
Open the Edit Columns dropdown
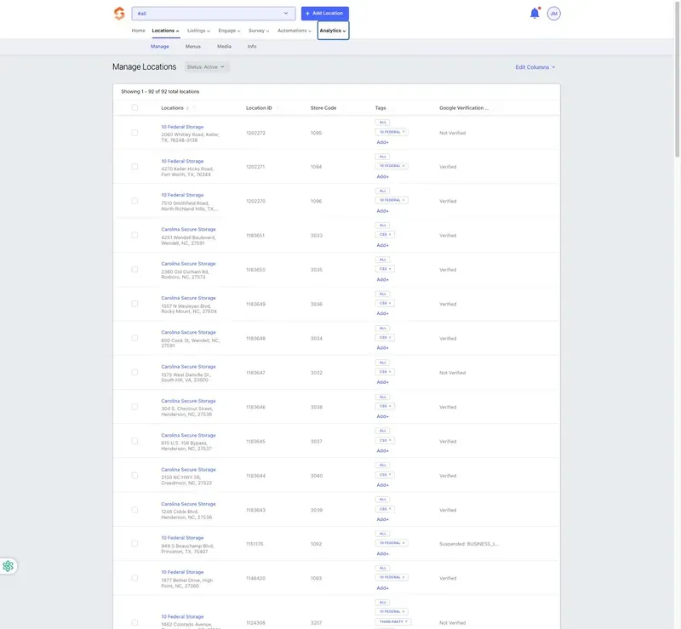click(x=535, y=67)
